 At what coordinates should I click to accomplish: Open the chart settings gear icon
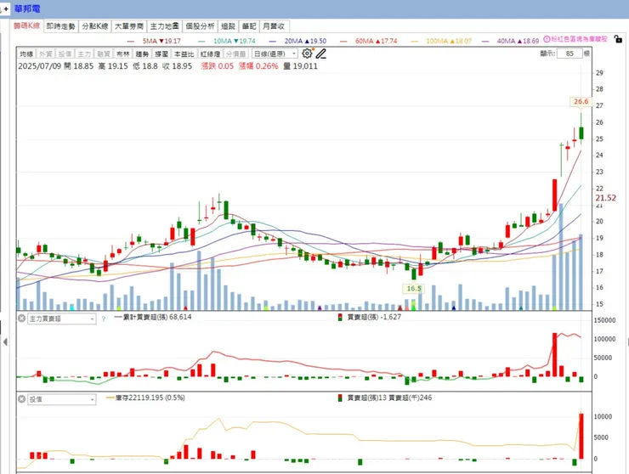click(x=307, y=54)
